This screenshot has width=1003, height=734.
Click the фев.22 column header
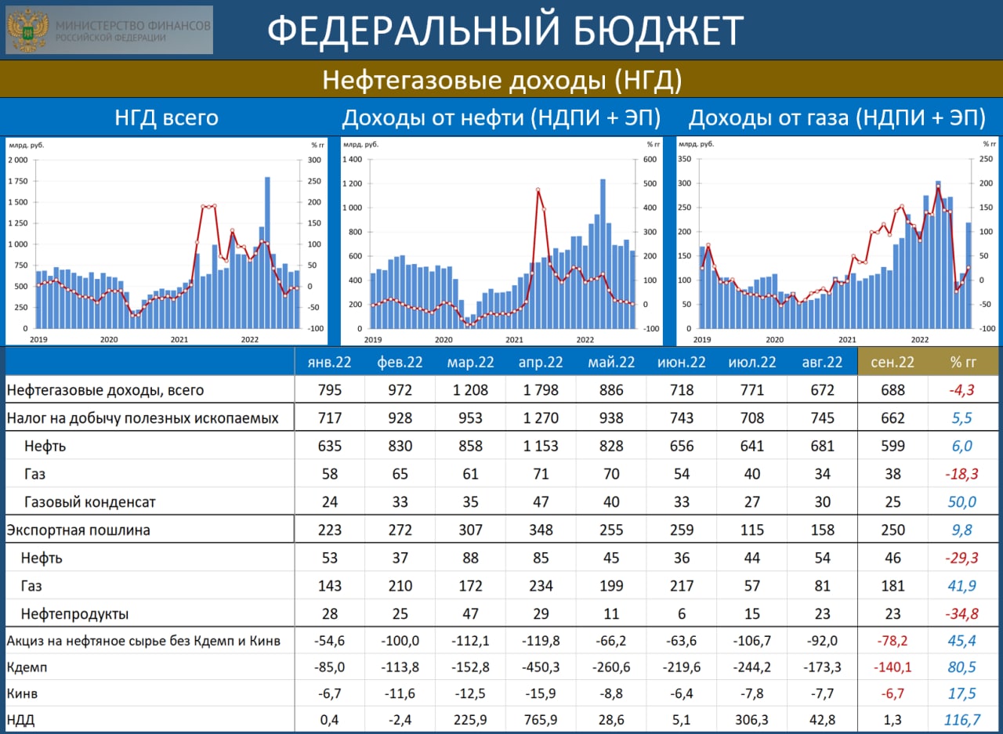point(400,362)
